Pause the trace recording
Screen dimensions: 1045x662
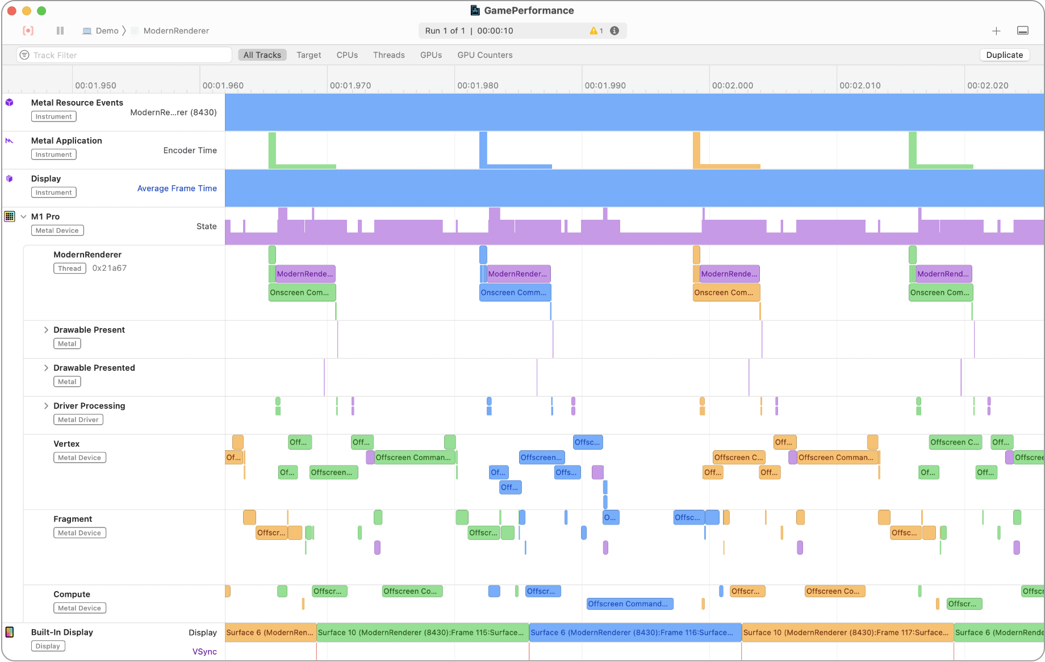tap(60, 31)
